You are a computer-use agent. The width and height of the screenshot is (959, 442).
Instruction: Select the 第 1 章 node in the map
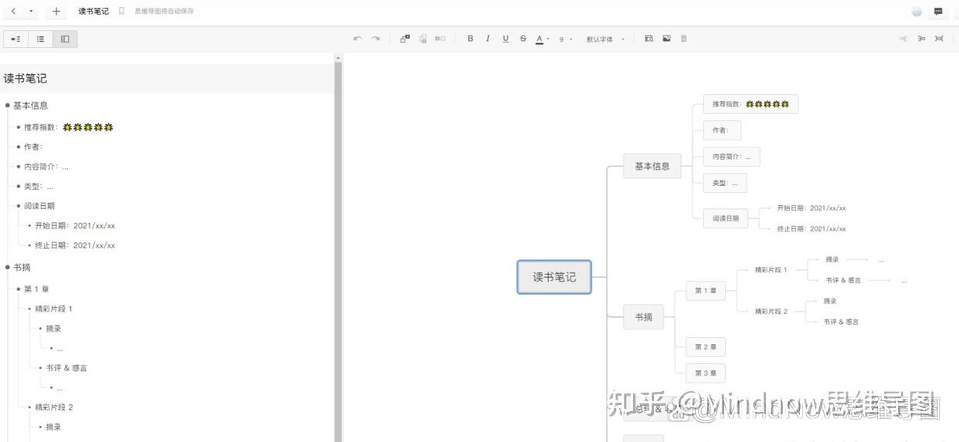[x=706, y=291]
